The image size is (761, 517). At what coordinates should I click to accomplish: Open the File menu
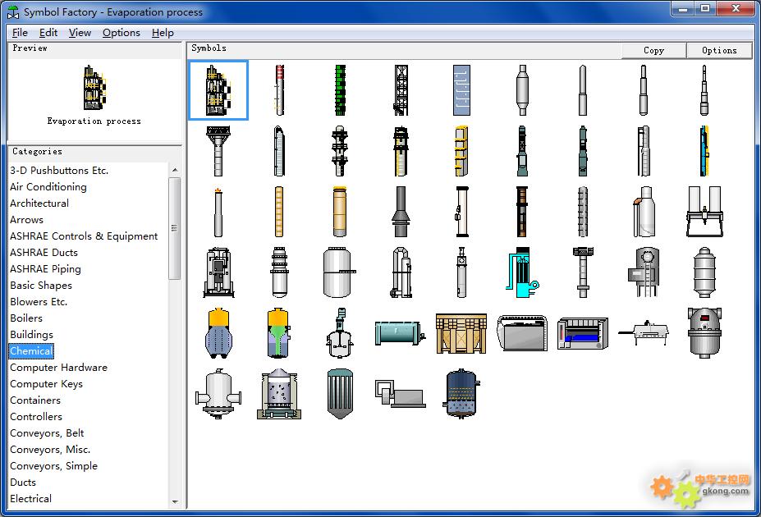(x=21, y=33)
